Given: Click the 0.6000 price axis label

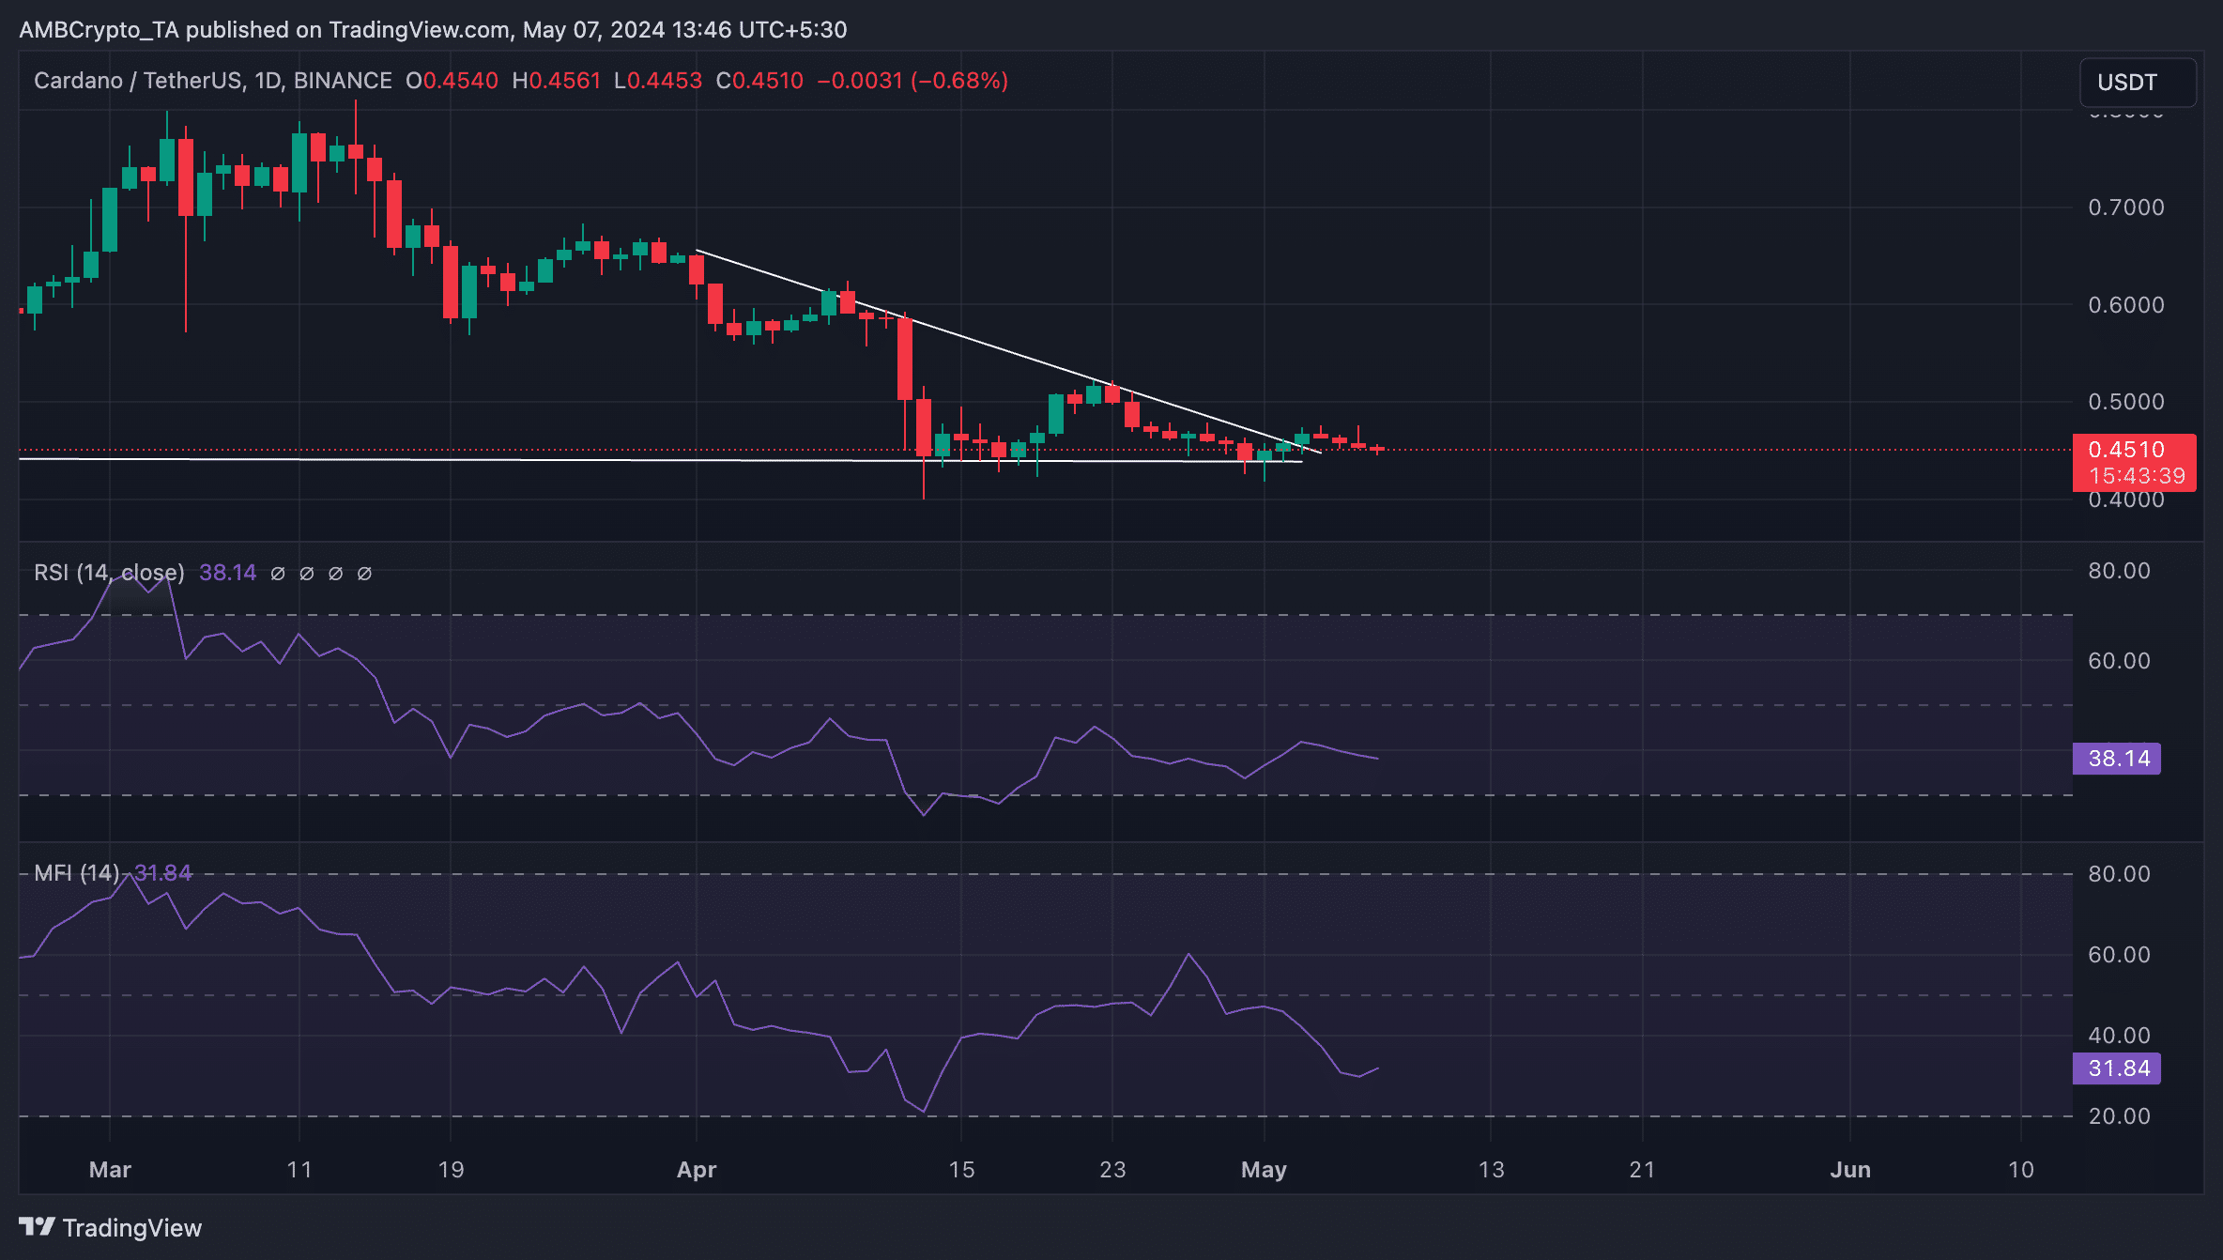Looking at the screenshot, I should coord(2126,305).
